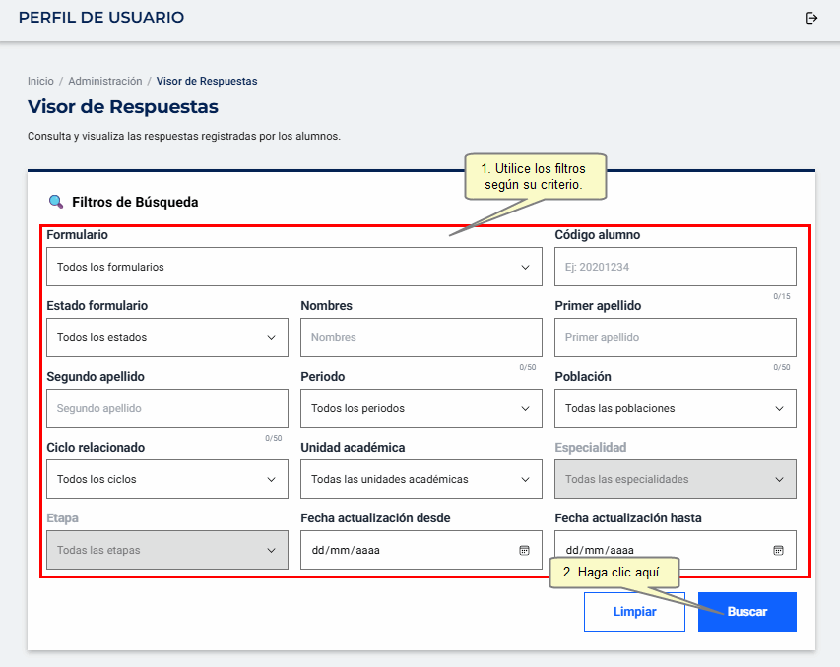This screenshot has height=667, width=840.
Task: Open calendar picker for Fecha actualización hasta
Action: click(778, 550)
